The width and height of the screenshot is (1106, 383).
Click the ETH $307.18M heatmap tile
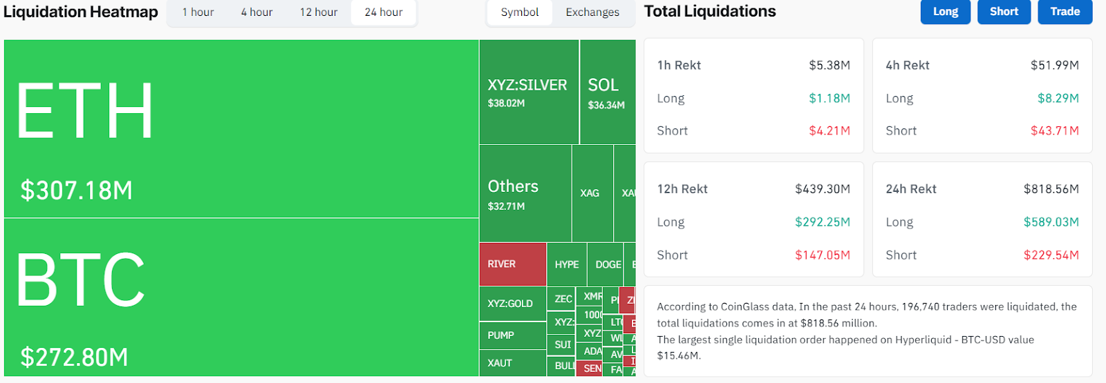tap(241, 129)
